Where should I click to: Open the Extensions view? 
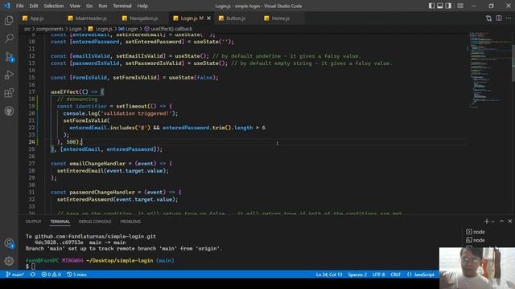(x=9, y=93)
